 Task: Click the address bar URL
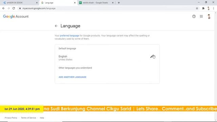[x=39, y=8]
